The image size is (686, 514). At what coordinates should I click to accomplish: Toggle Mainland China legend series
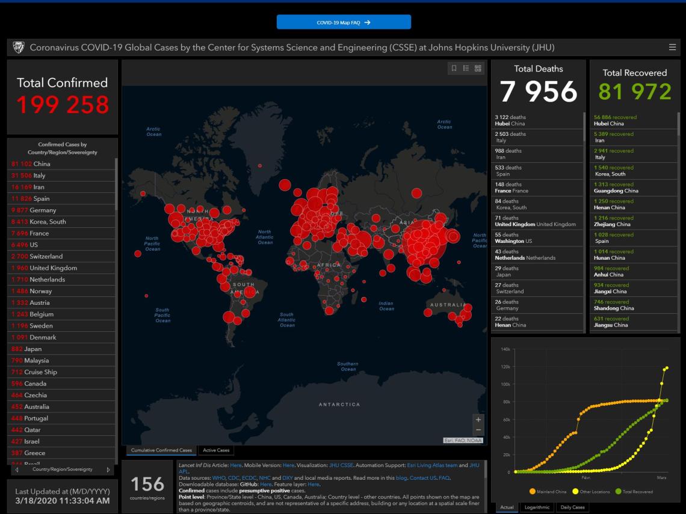[548, 492]
